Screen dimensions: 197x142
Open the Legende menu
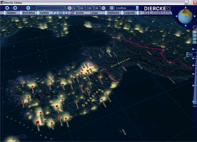point(129,13)
